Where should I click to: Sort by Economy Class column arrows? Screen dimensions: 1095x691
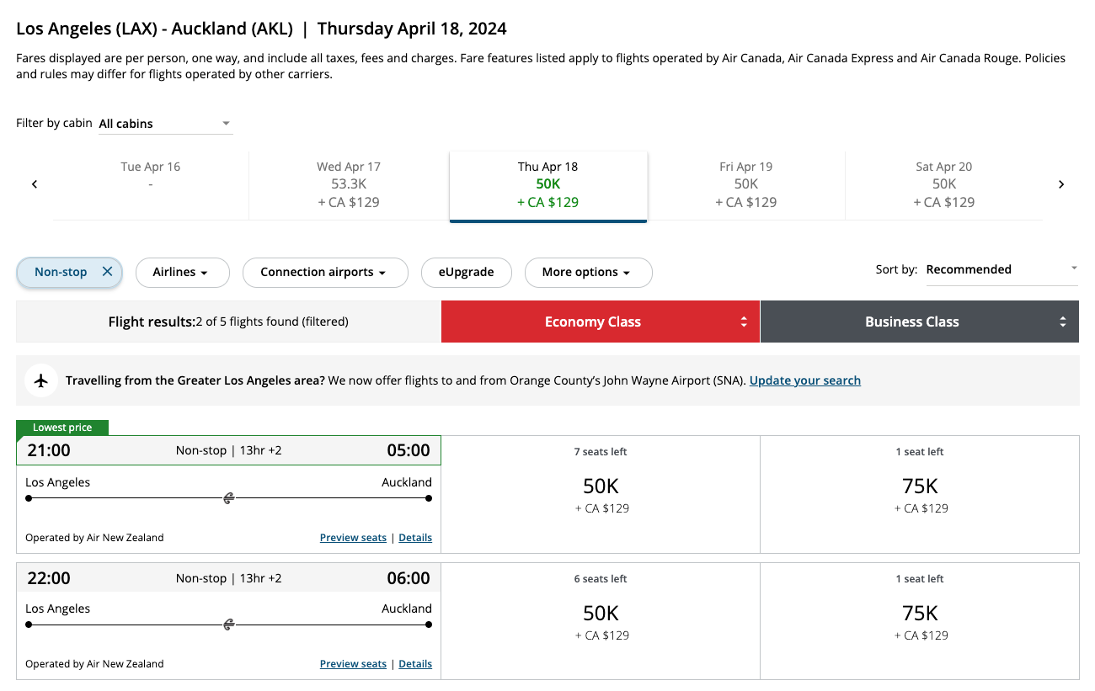[744, 322]
